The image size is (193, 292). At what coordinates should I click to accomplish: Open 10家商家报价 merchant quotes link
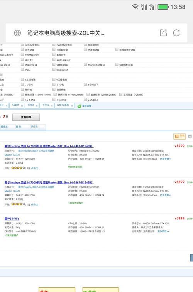[11, 236]
